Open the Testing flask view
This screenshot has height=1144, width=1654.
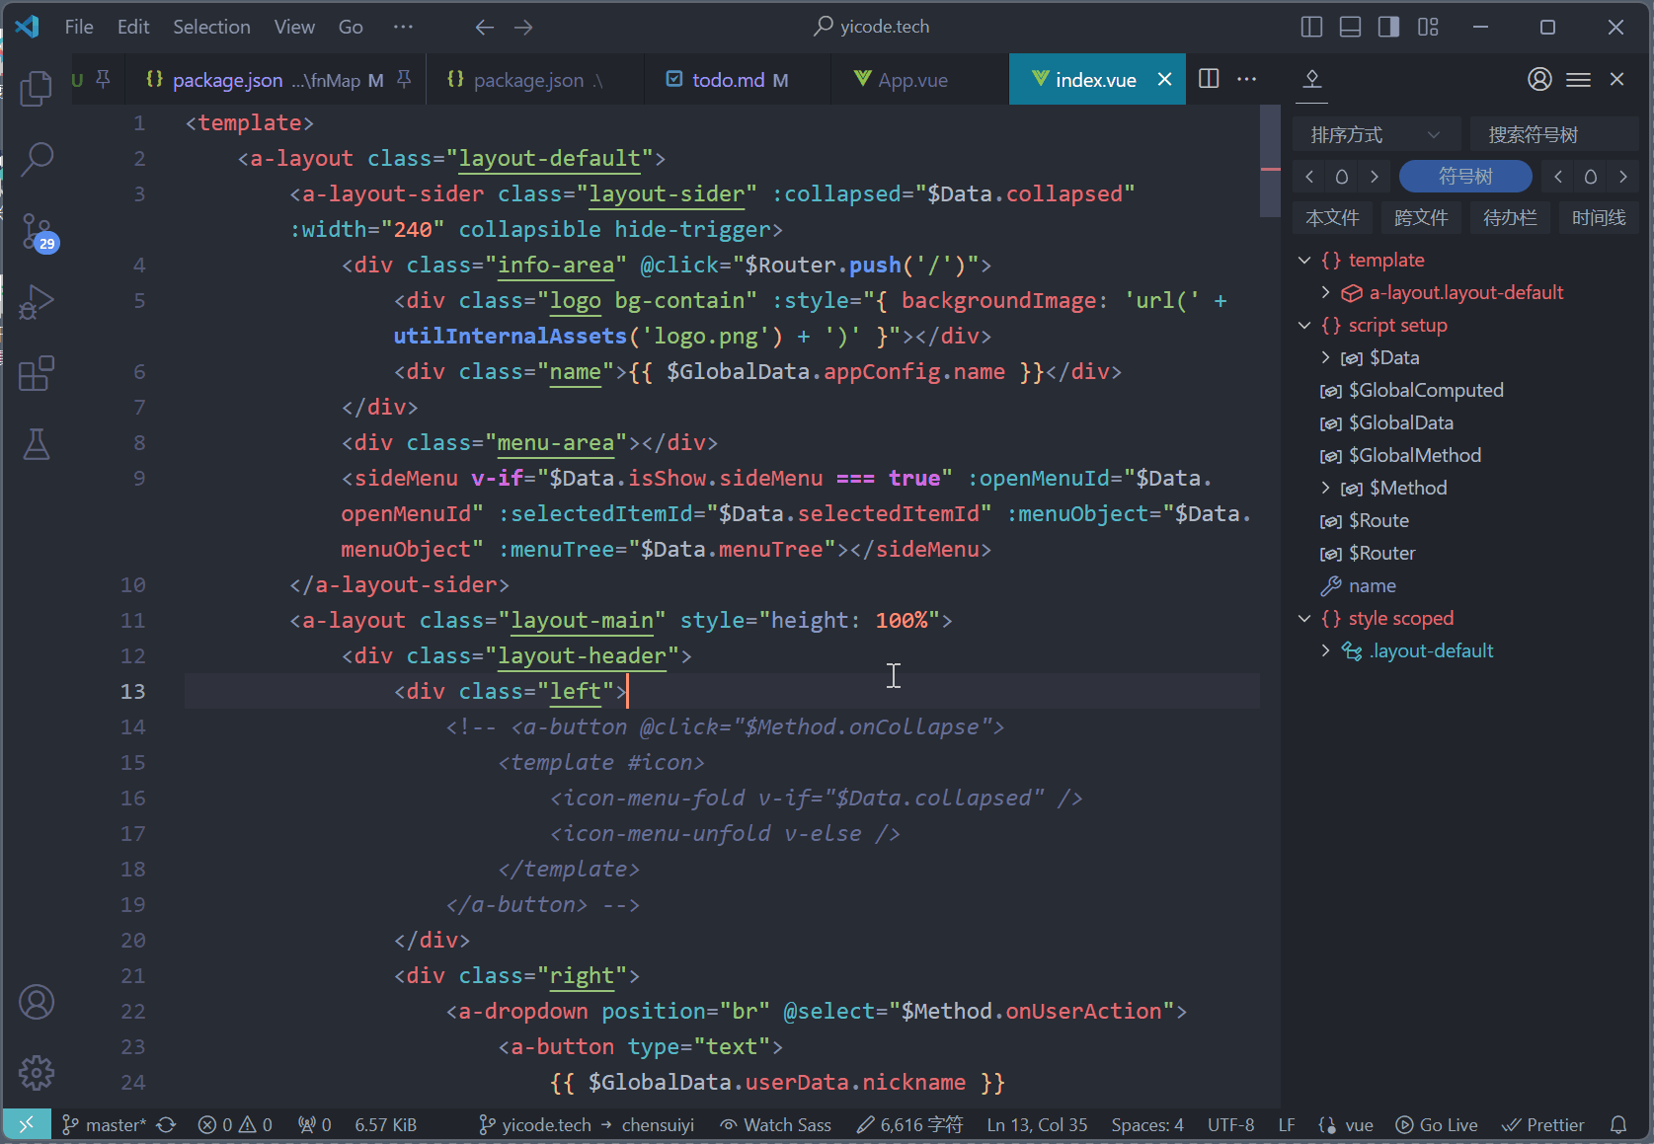click(37, 444)
